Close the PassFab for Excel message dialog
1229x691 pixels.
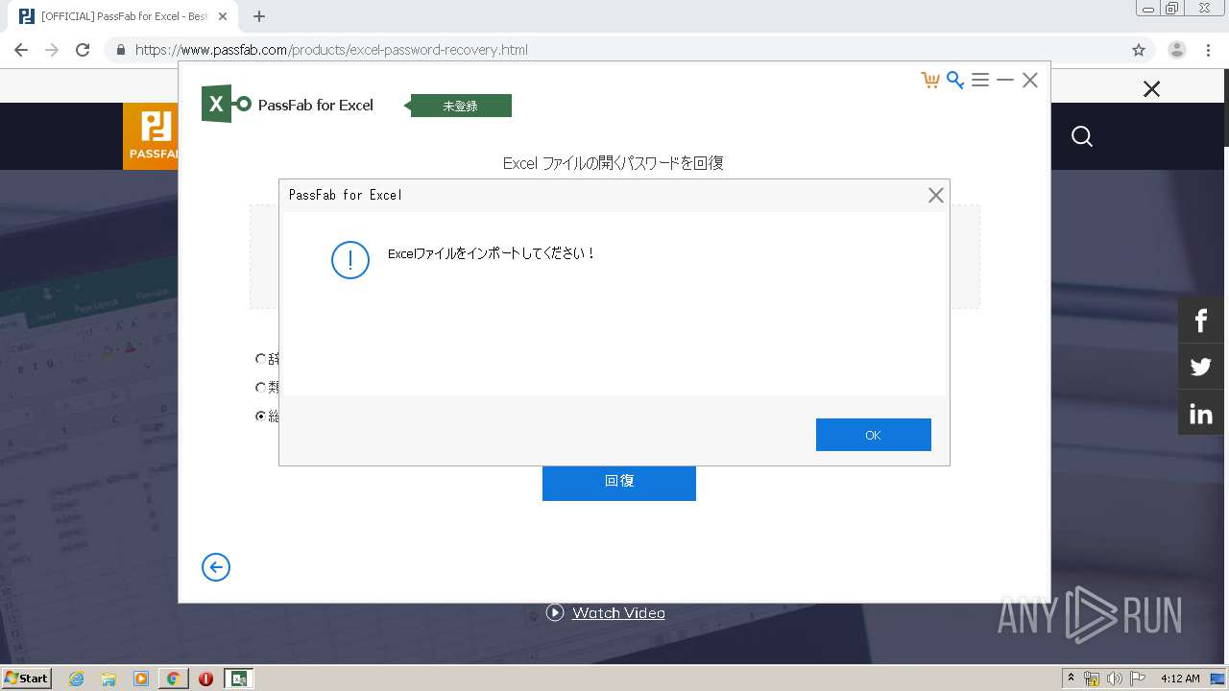tap(935, 195)
